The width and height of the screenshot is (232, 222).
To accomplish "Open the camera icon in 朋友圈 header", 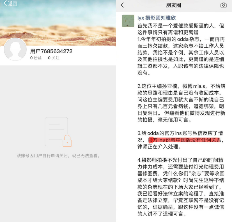I will click(x=223, y=5).
